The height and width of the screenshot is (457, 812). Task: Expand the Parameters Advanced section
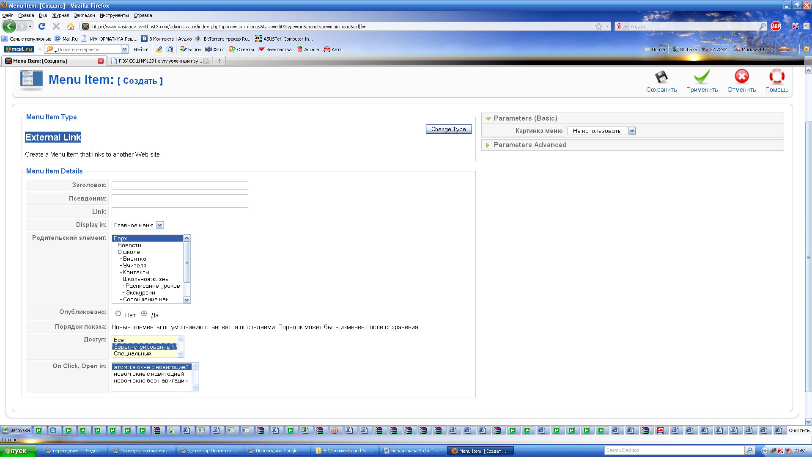(488, 145)
